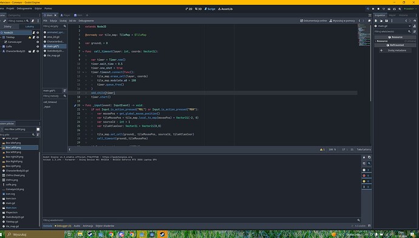Select Coffe node in scene tree
Screen dimensions: 419x238
(x=9, y=47)
